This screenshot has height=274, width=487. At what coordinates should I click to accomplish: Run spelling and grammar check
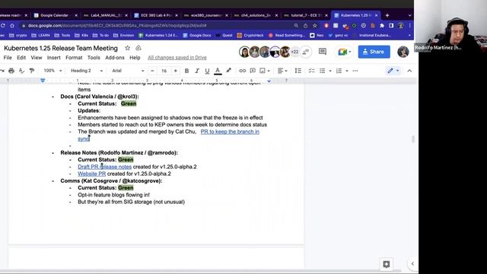pos(21,71)
